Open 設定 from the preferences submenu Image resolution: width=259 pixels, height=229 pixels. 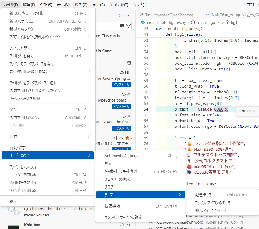(x=141, y=163)
